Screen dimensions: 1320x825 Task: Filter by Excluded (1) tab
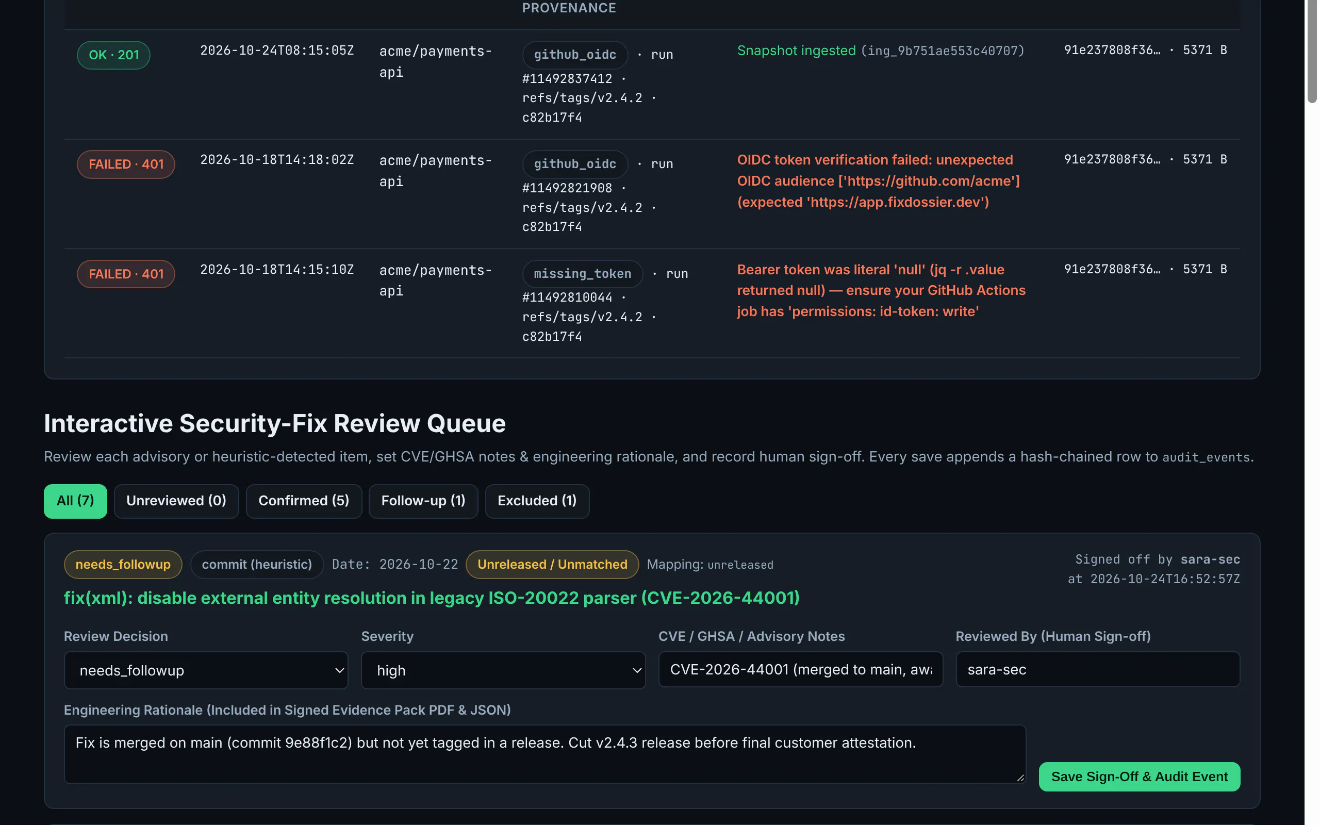tap(537, 501)
